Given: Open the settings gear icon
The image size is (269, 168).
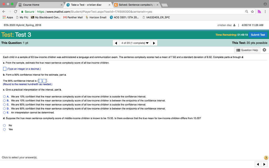Looking at the screenshot, I should click(264, 50).
